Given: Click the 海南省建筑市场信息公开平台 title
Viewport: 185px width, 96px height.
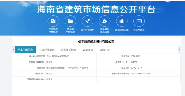Looking at the screenshot, I should point(96,9).
